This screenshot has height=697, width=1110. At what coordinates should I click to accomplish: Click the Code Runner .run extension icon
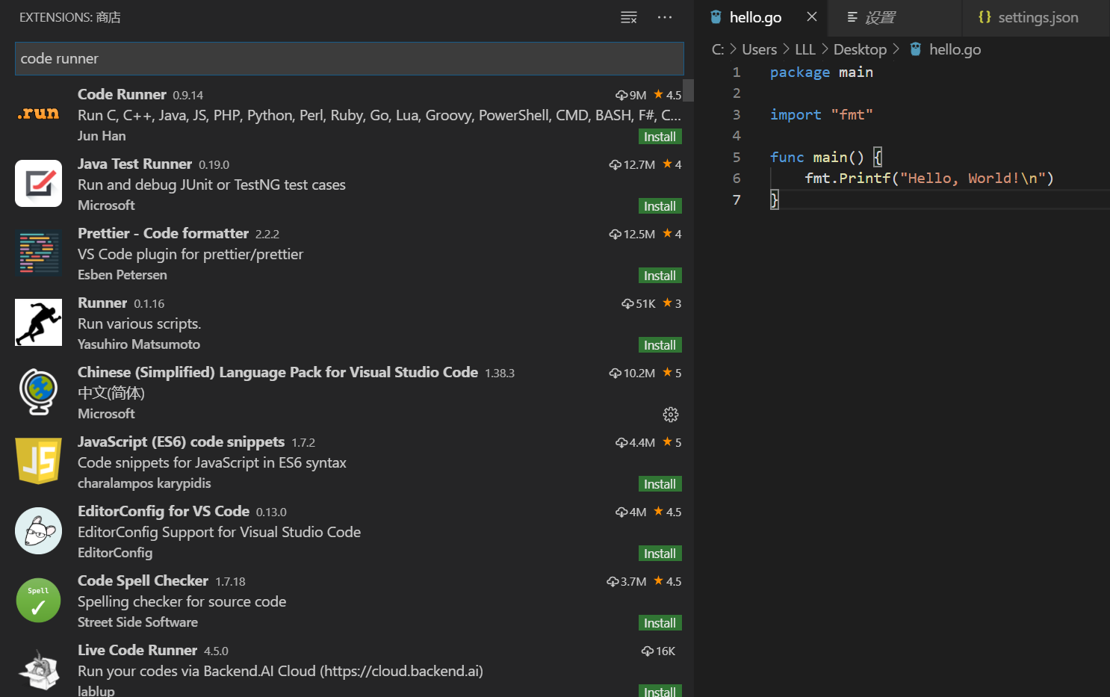[38, 114]
